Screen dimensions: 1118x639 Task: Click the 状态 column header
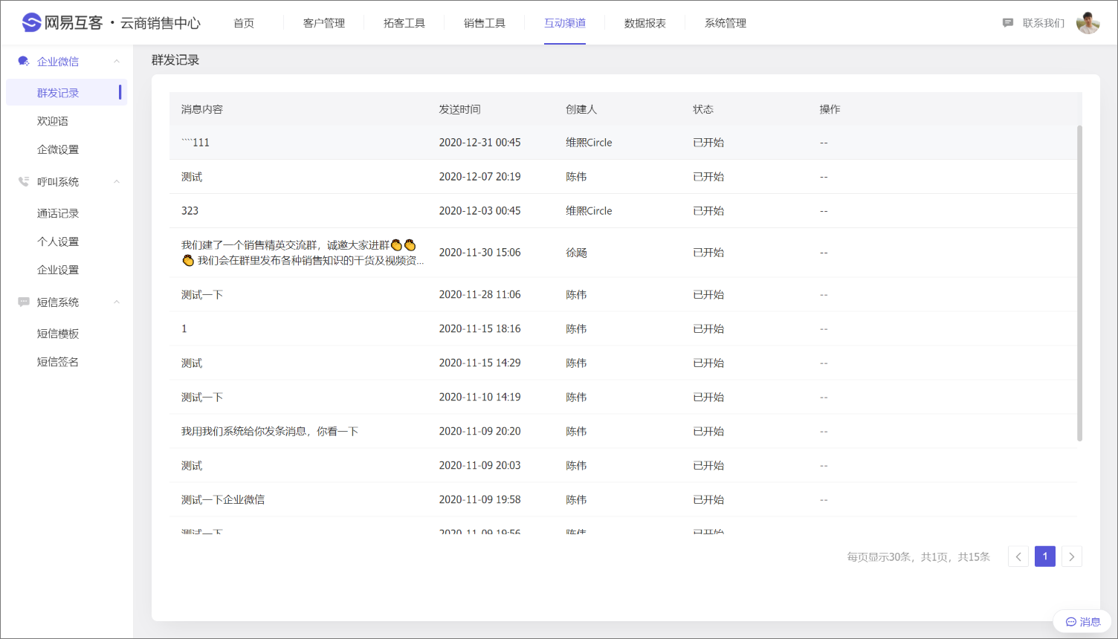(x=703, y=109)
